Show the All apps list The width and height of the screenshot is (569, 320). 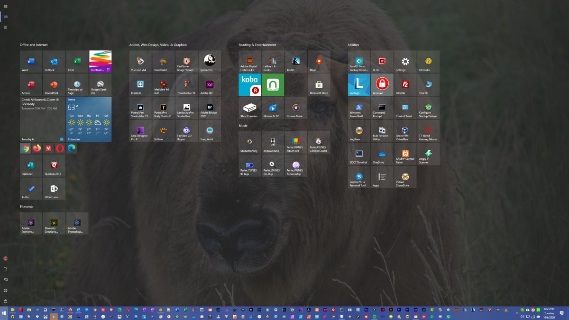pyautogui.click(x=5, y=27)
